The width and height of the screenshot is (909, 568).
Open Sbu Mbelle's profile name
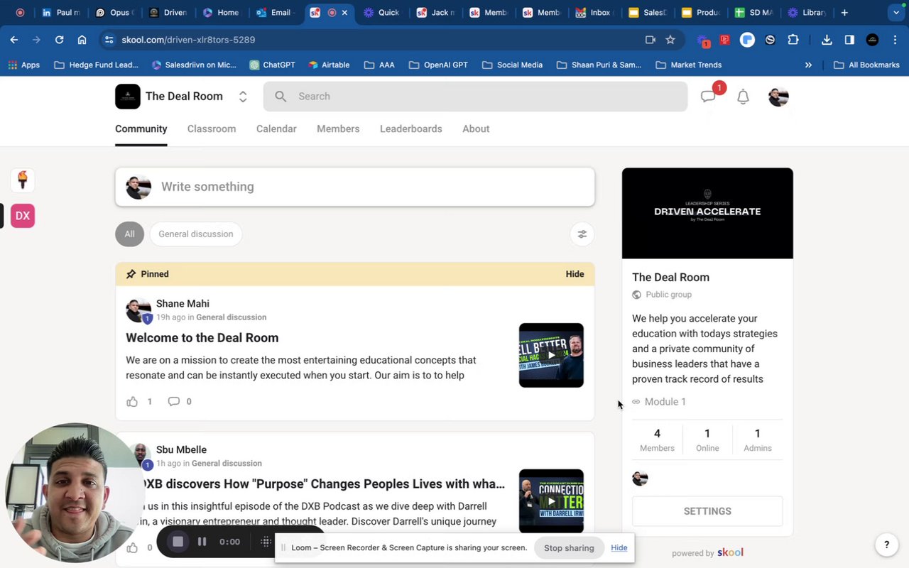pos(181,449)
